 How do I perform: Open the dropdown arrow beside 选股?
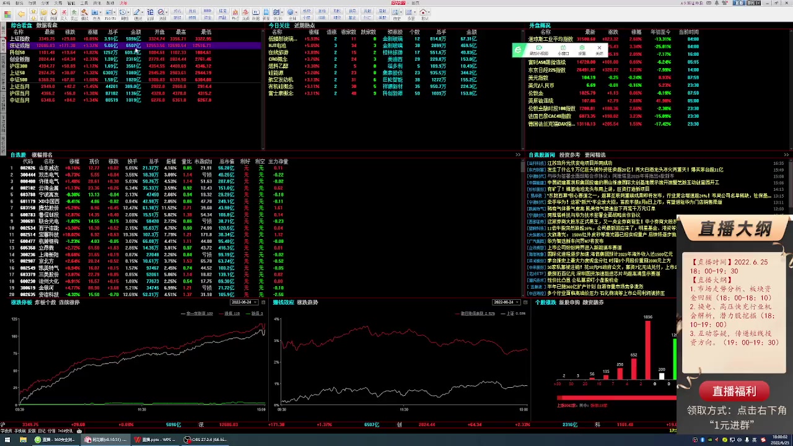167,12
